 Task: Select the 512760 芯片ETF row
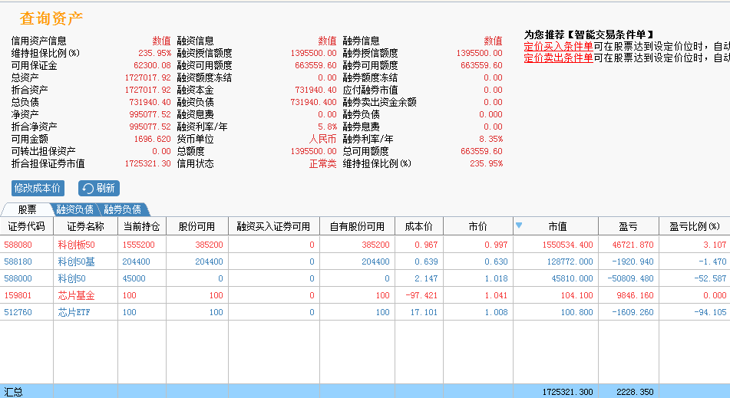click(x=365, y=312)
